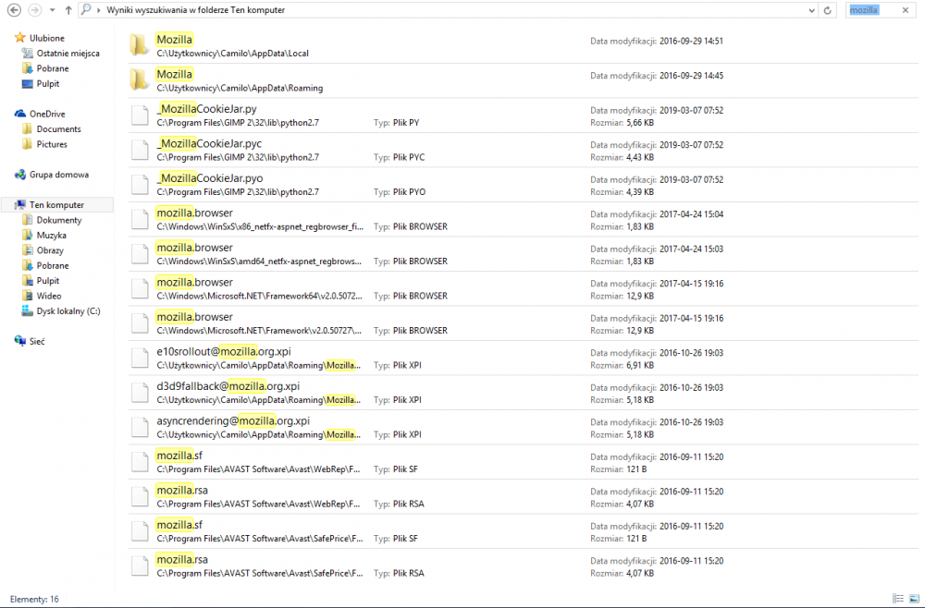Click the Sieć network icon

coord(20,341)
